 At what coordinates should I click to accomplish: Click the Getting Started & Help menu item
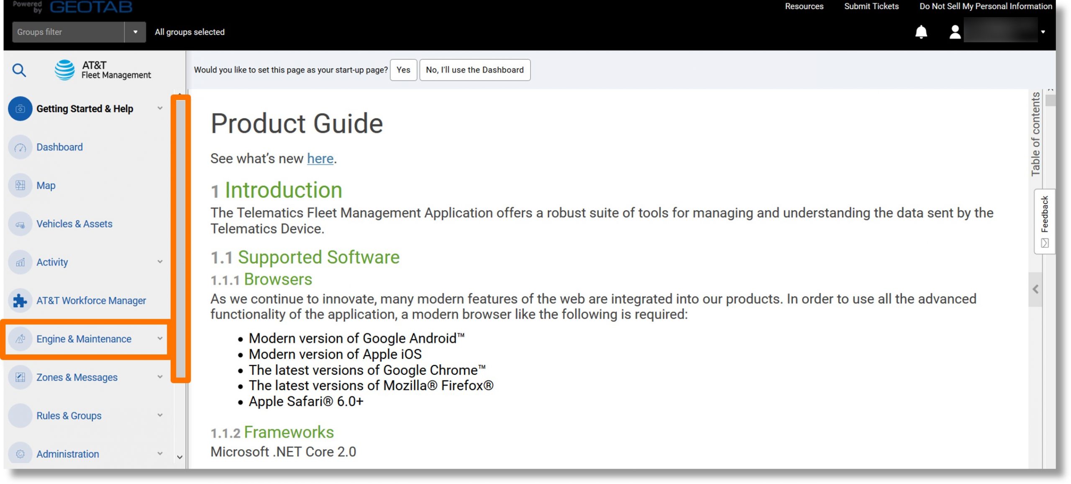pyautogui.click(x=85, y=108)
